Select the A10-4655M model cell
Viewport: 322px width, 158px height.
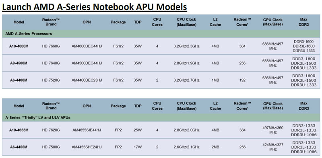click(x=19, y=130)
